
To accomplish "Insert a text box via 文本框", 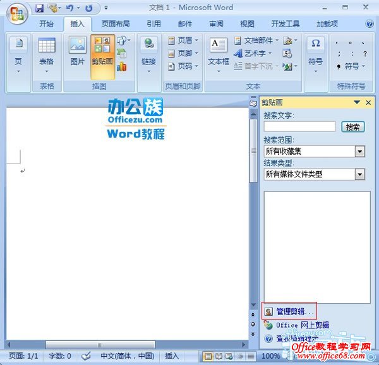I will click(219, 55).
